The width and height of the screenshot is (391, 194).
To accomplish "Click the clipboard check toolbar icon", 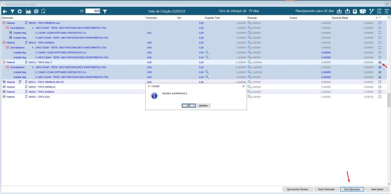I will click(x=355, y=11).
